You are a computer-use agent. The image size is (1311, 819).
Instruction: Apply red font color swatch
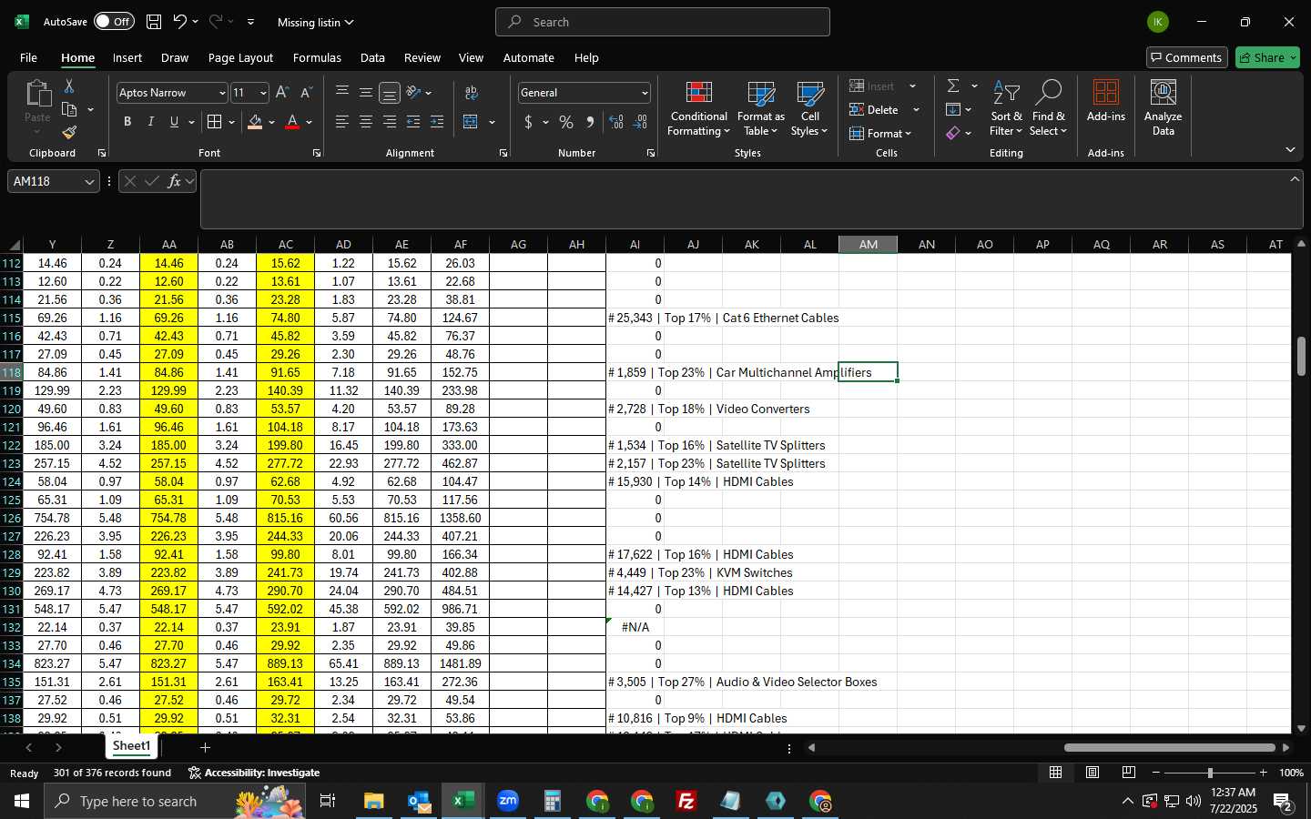click(x=292, y=122)
